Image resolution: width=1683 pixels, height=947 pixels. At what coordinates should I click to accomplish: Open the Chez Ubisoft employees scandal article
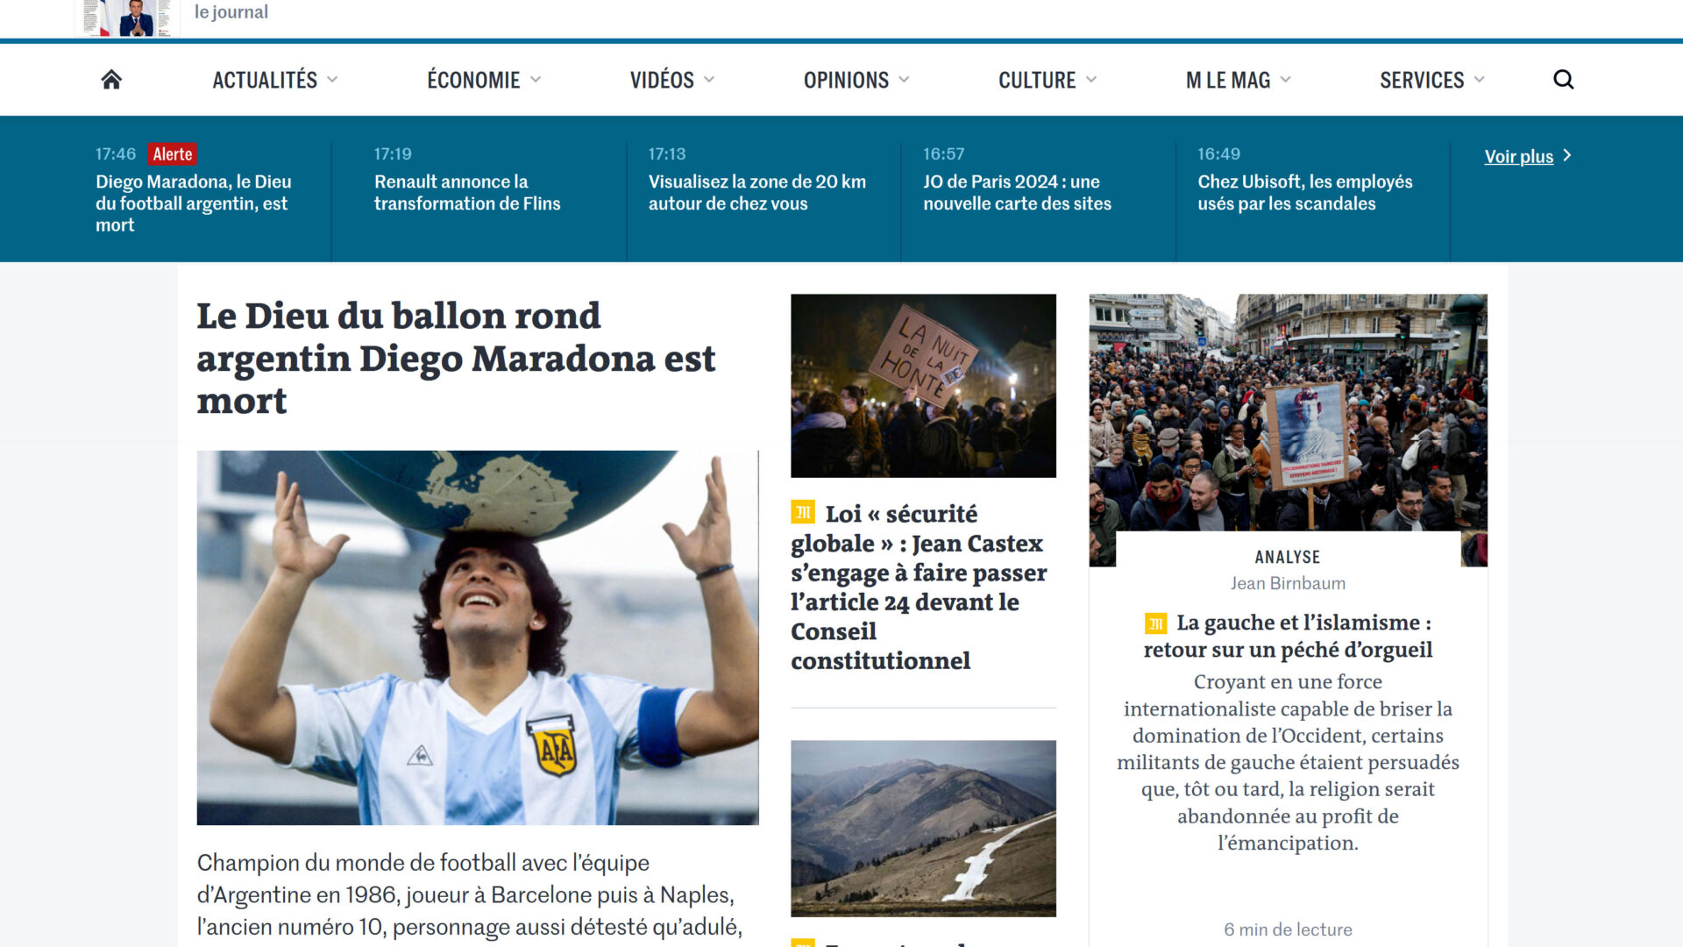coord(1305,192)
